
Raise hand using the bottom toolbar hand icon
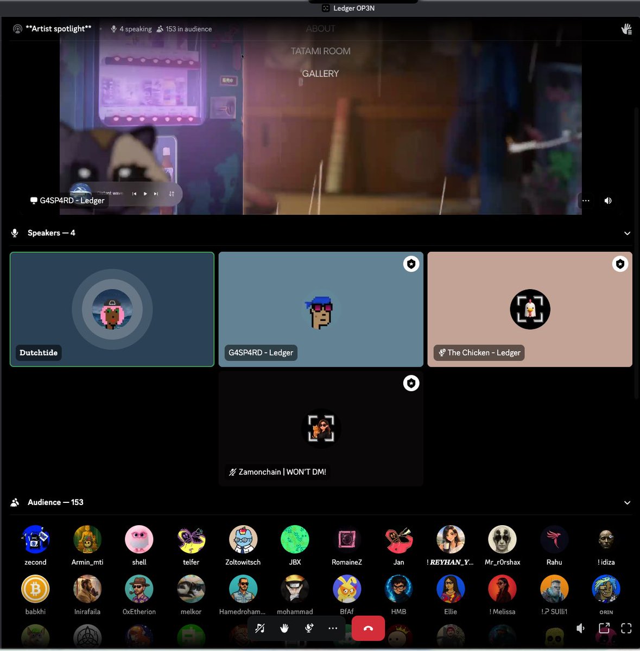284,628
